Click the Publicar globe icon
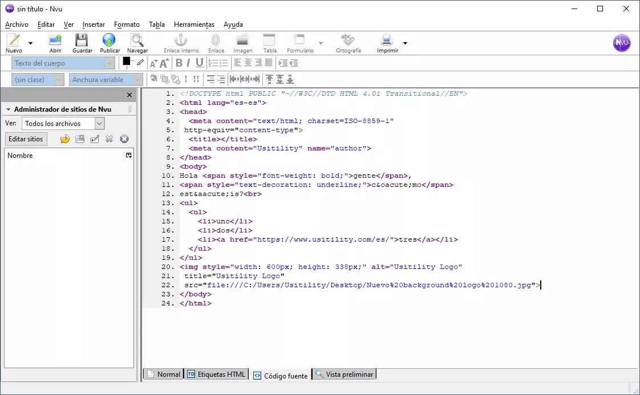 click(110, 40)
